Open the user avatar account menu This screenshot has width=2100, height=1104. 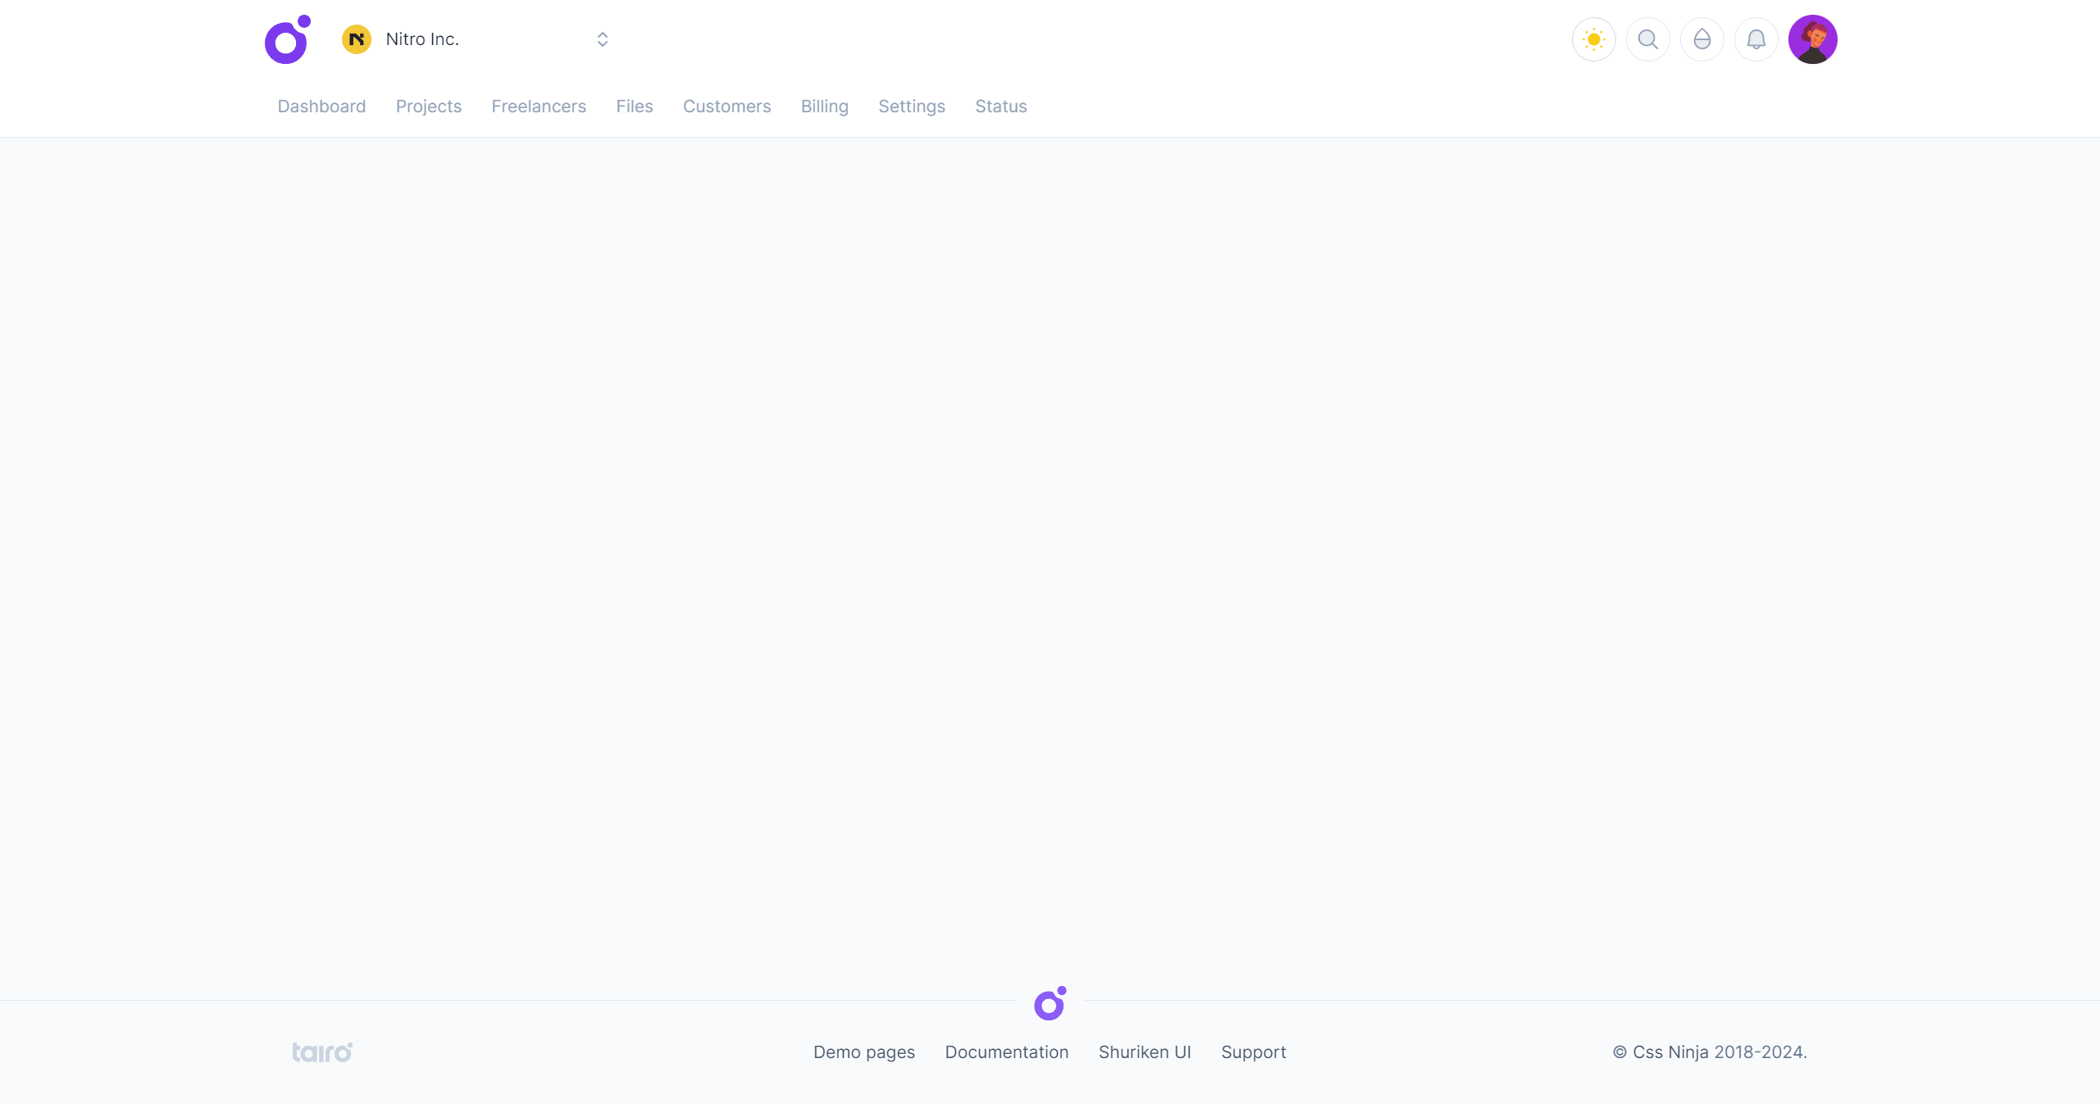pos(1812,39)
